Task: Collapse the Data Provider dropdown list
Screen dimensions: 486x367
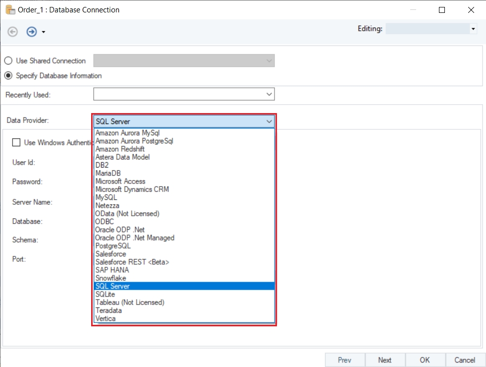Action: point(269,121)
